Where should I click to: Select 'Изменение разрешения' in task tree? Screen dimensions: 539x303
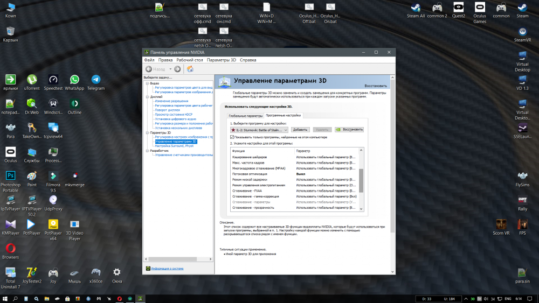171,101
